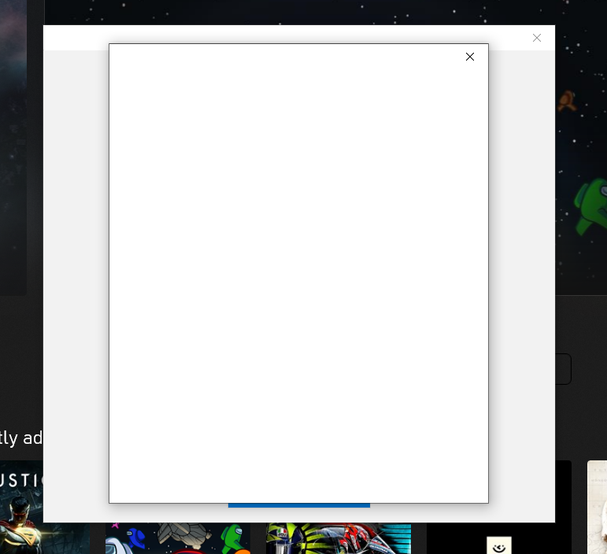607x554 pixels.
Task: Click the blue button under the dialog
Action: pyautogui.click(x=299, y=505)
